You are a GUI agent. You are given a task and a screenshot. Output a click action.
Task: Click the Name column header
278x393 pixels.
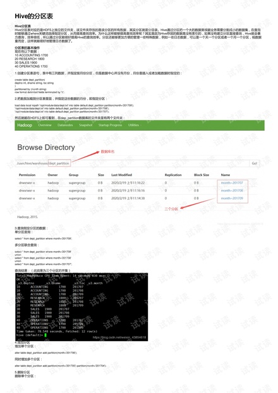click(226, 175)
